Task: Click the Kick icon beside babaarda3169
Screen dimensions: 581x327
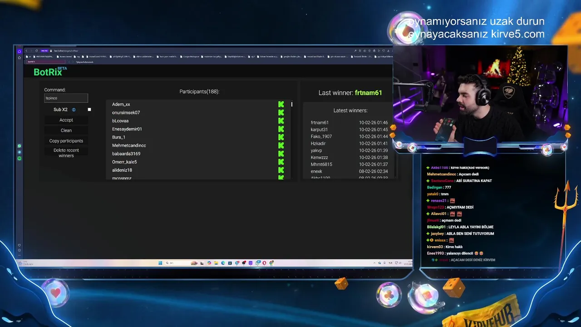Action: 281,154
